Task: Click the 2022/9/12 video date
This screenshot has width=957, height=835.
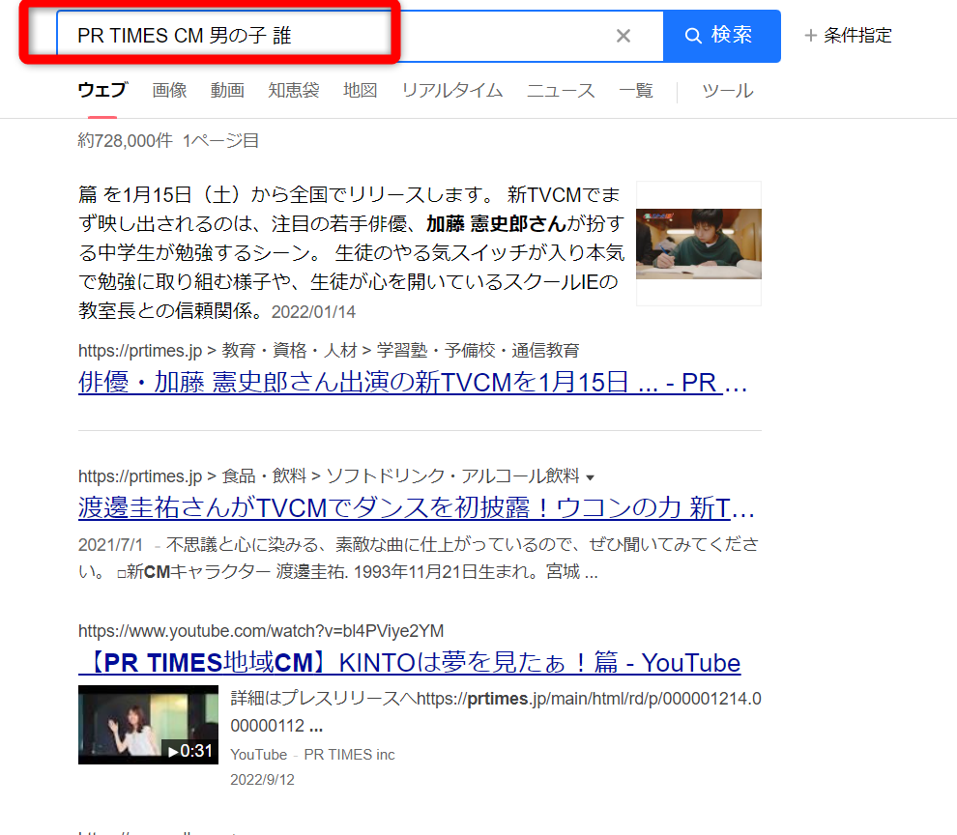Action: [x=262, y=780]
